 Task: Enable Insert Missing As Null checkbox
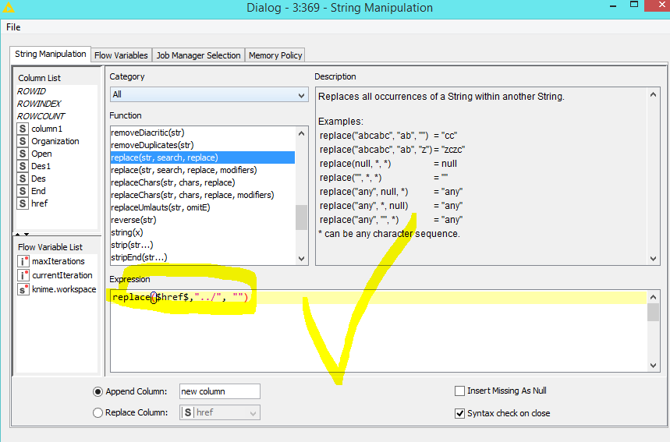(x=459, y=391)
